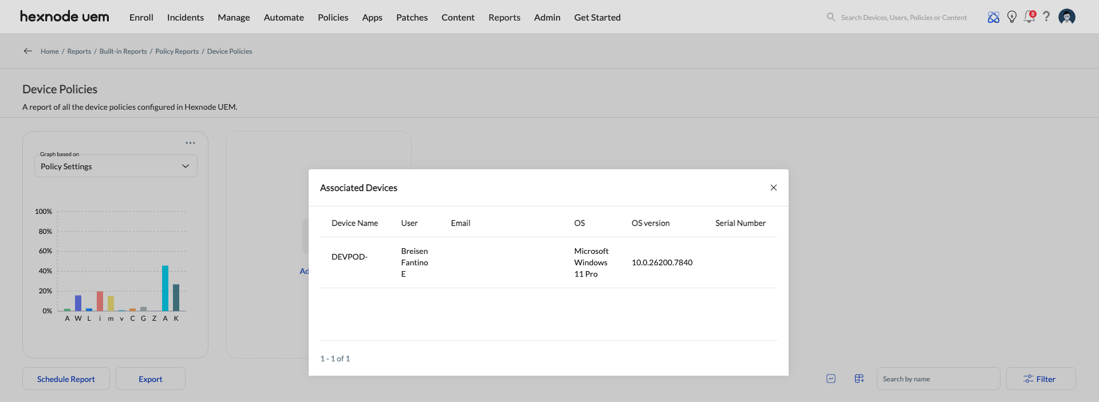Click the Export button

[151, 379]
